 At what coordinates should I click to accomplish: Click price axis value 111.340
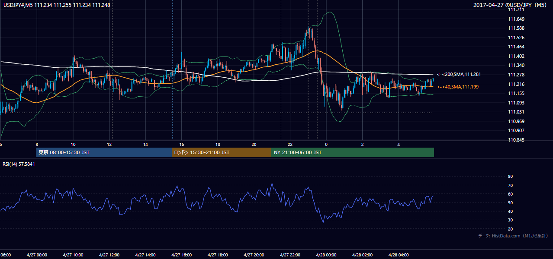tap(516, 66)
